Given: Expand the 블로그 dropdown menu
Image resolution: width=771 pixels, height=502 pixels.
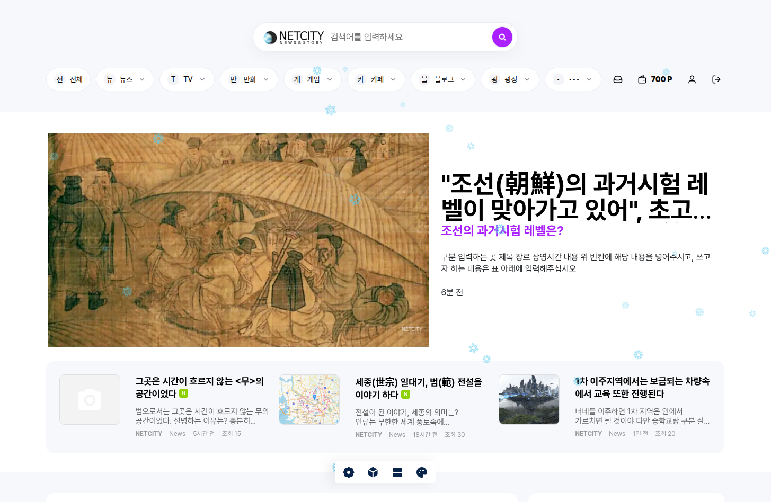Looking at the screenshot, I should click(x=443, y=79).
